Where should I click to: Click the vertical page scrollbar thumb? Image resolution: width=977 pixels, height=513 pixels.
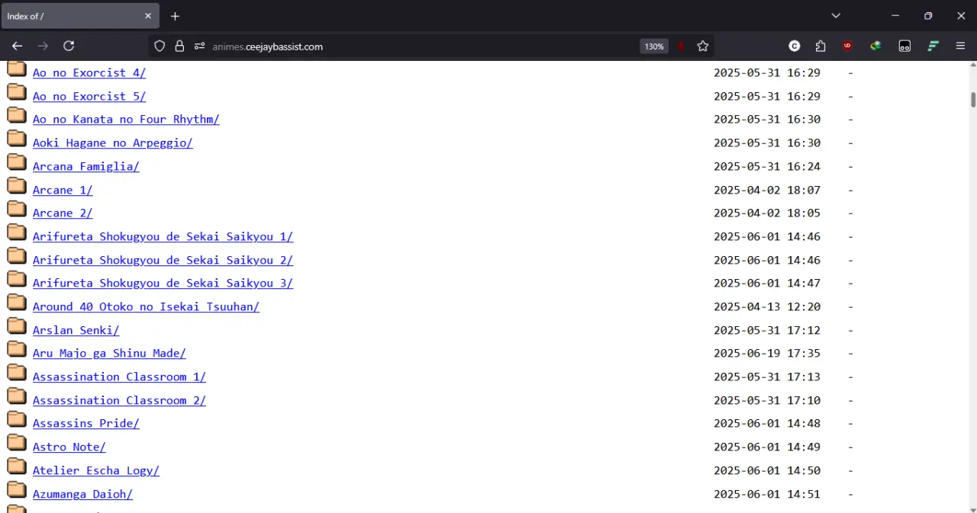[x=973, y=100]
